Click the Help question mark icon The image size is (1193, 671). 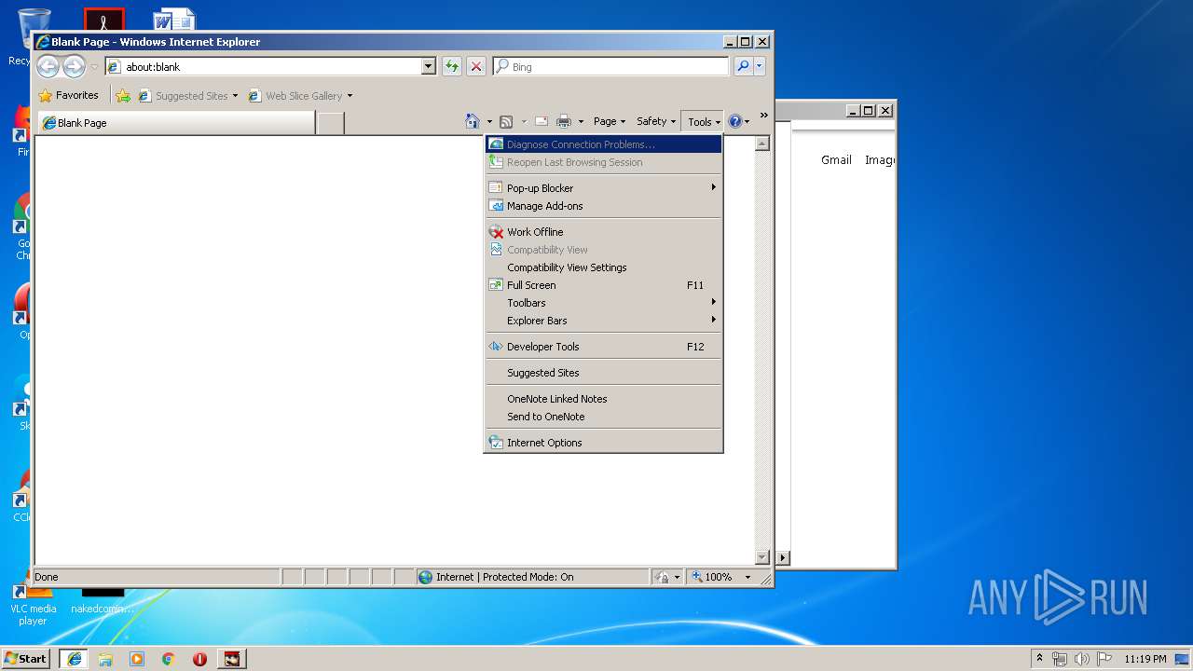pos(735,121)
